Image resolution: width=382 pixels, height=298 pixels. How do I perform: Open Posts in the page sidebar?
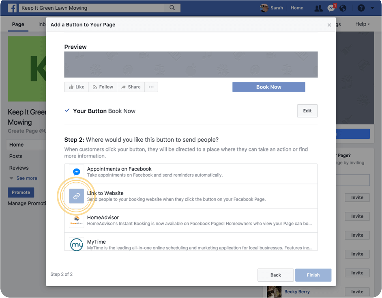coord(15,156)
